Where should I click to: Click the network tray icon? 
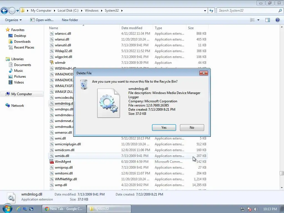pos(242,209)
